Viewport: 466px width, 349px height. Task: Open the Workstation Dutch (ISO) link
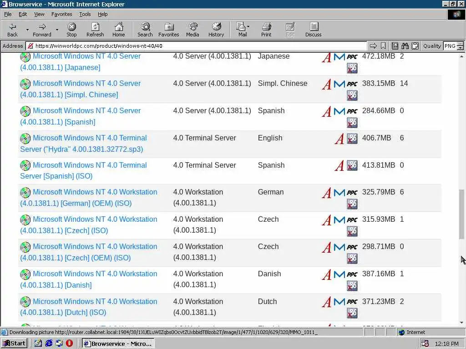[x=89, y=307]
